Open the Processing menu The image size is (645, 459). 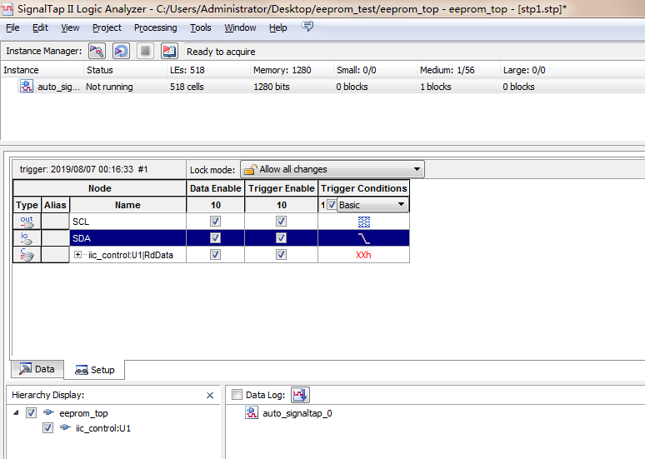(x=156, y=27)
